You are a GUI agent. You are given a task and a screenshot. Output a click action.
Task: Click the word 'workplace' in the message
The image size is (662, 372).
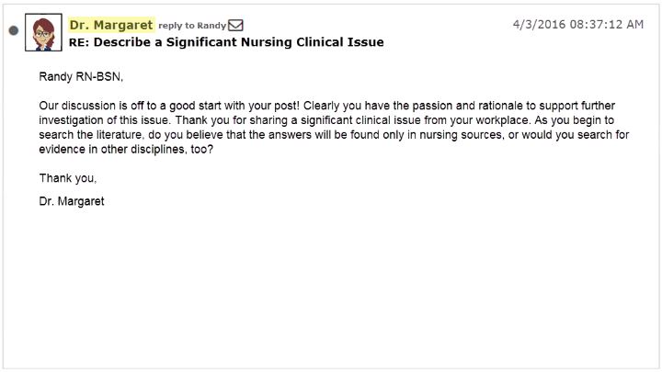tap(502, 120)
